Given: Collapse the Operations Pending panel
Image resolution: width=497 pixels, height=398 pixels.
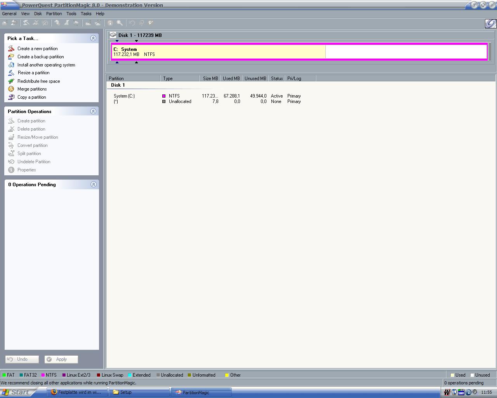Looking at the screenshot, I should coord(93,184).
